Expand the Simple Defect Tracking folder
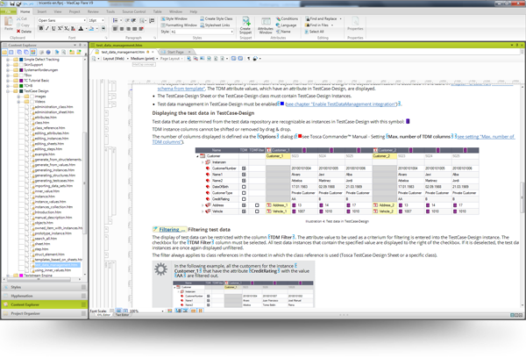This screenshot has width=526, height=358. click(x=7, y=60)
